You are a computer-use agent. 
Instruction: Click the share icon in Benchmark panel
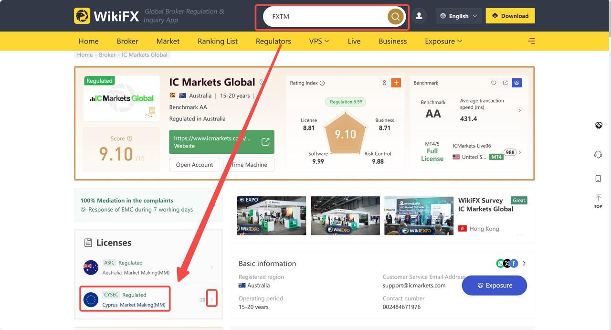(x=505, y=83)
